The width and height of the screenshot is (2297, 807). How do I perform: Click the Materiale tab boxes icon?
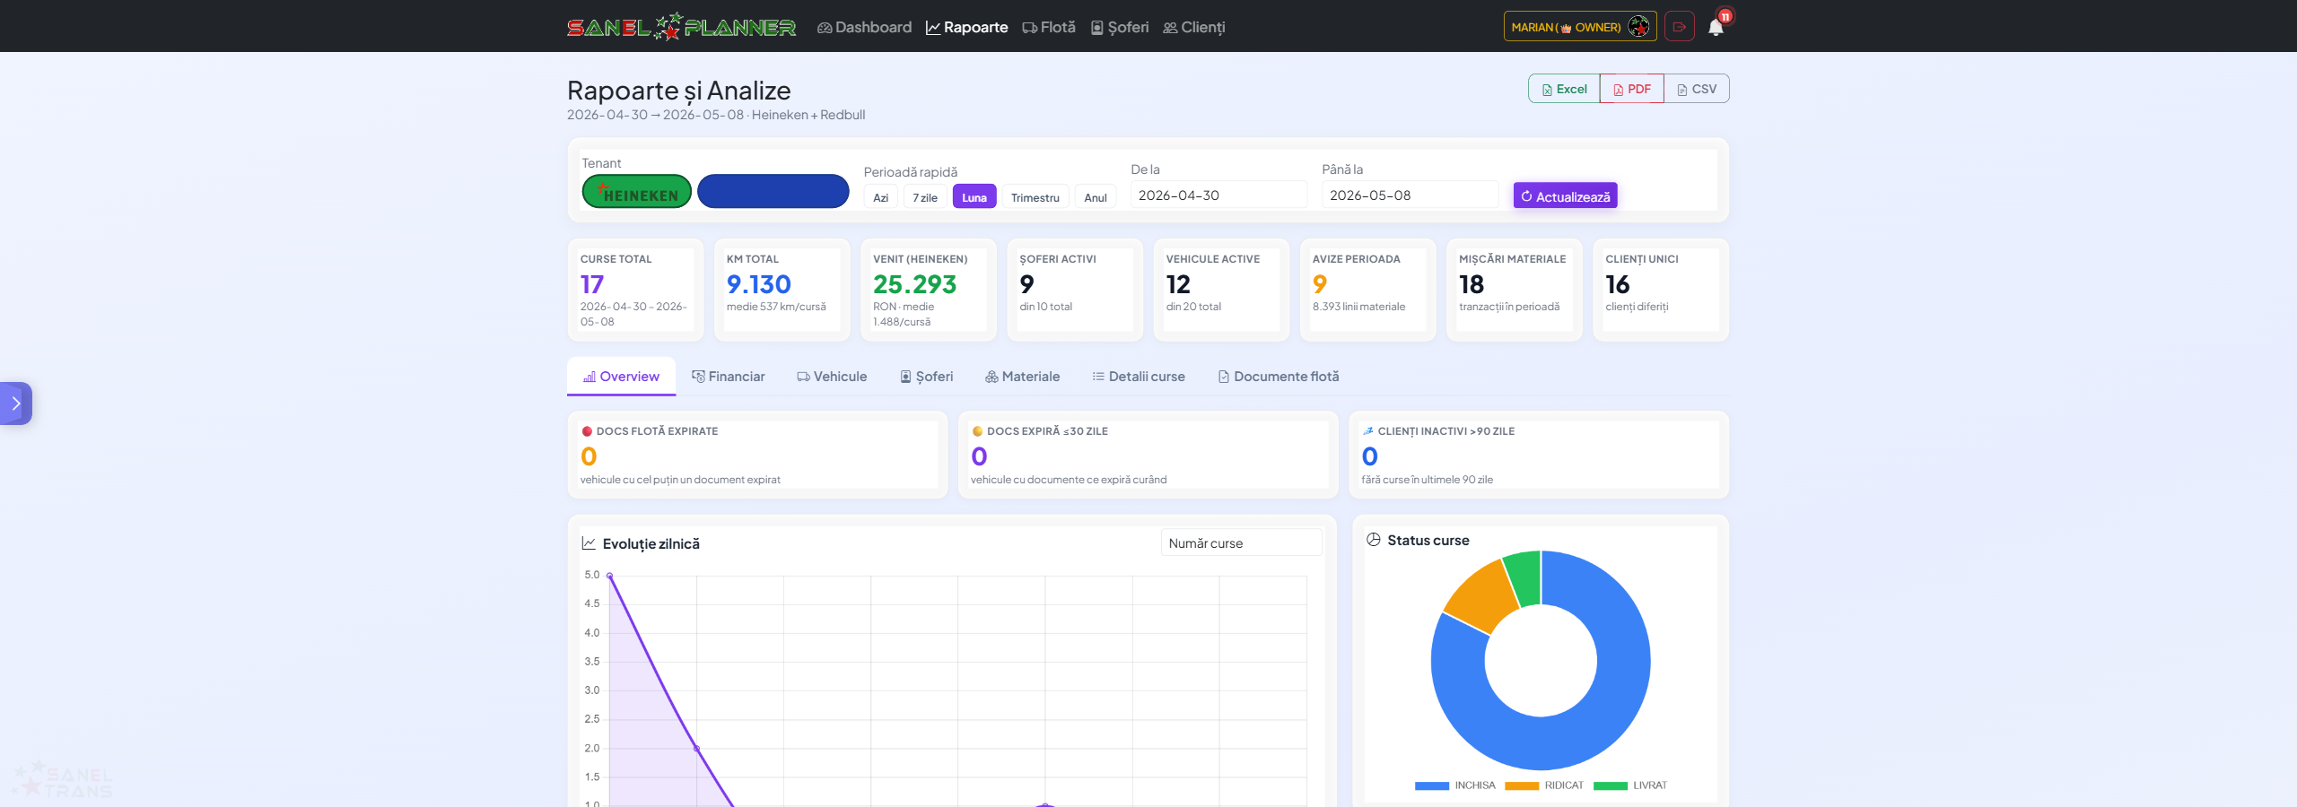pyautogui.click(x=991, y=377)
